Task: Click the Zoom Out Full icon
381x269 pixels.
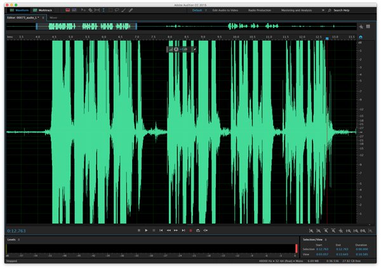Action: tap(340, 230)
